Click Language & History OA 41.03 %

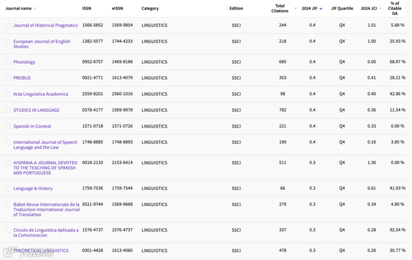pos(397,188)
